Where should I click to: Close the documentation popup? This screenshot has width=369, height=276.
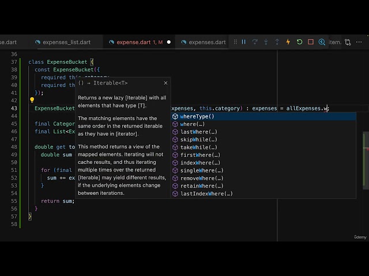pyautogui.click(x=165, y=83)
